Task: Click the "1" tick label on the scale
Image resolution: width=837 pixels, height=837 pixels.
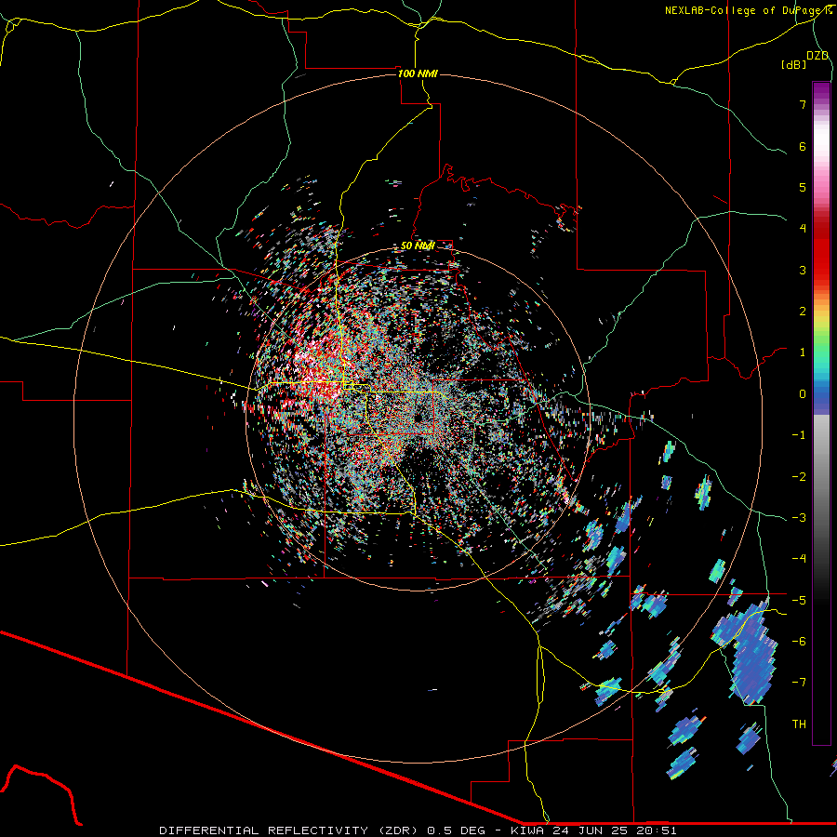Action: point(803,352)
